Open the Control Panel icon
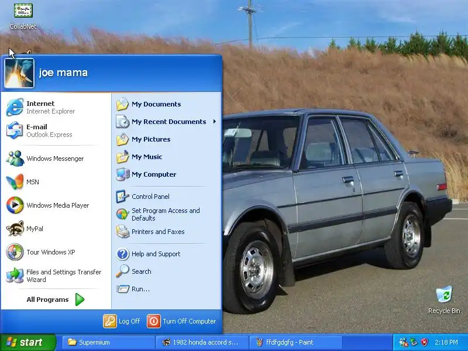This screenshot has height=351, width=468. point(122,197)
